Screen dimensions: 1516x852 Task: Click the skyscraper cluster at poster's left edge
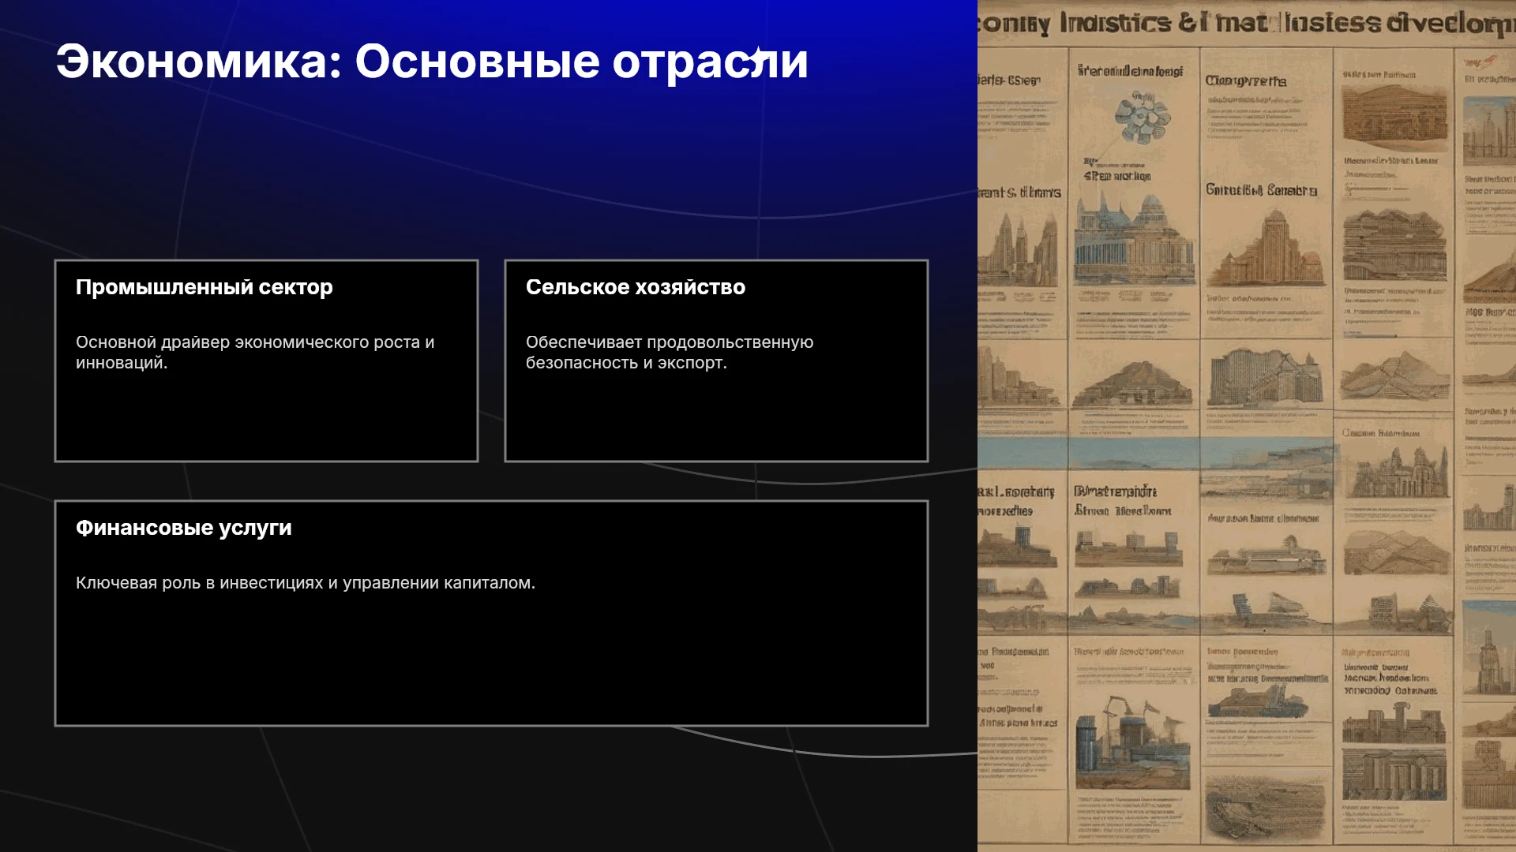coord(1017,249)
